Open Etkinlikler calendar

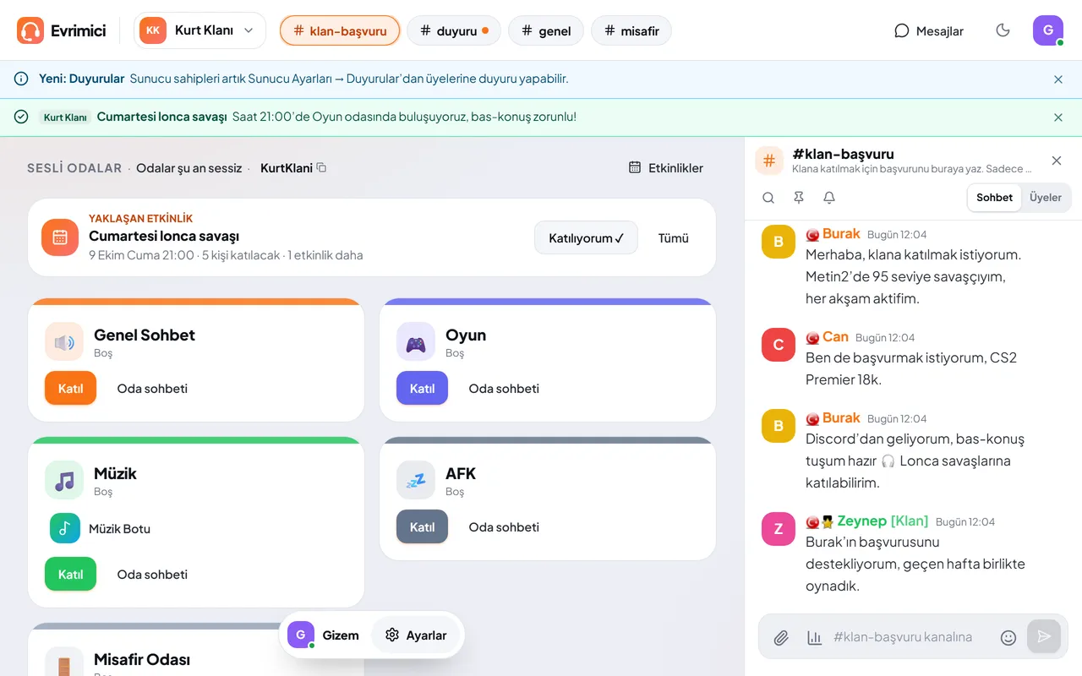(x=666, y=168)
